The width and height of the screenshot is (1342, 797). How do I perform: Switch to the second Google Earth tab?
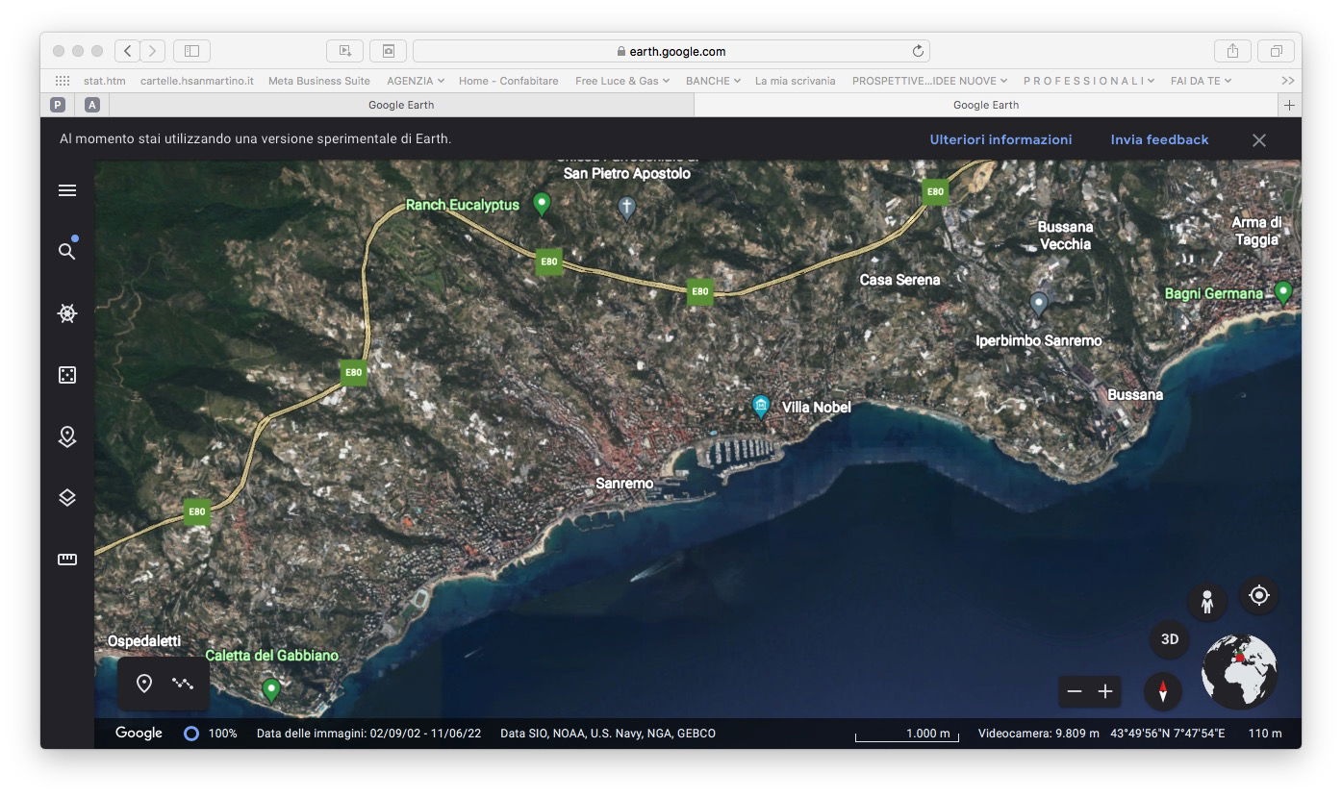[x=986, y=105]
